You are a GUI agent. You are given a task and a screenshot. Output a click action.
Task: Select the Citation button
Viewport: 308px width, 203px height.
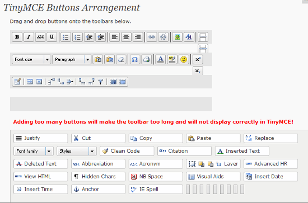pyautogui.click(x=184, y=151)
